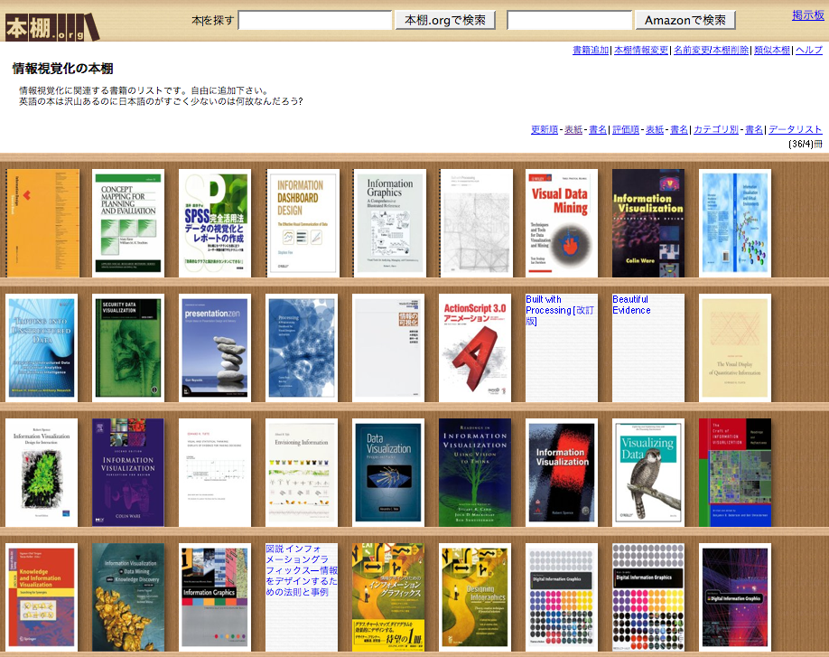Click the Amazonで検索 button
The image size is (829, 657).
click(x=685, y=20)
